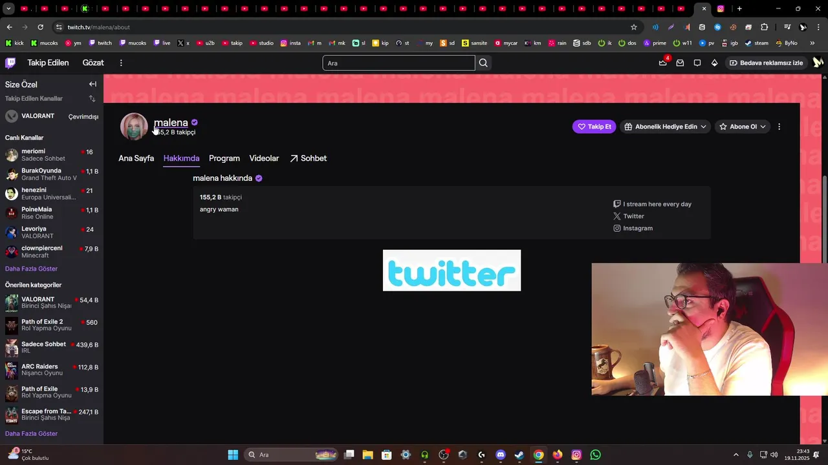The image size is (828, 465).
Task: Click the Windows Start button
Action: tap(233, 455)
